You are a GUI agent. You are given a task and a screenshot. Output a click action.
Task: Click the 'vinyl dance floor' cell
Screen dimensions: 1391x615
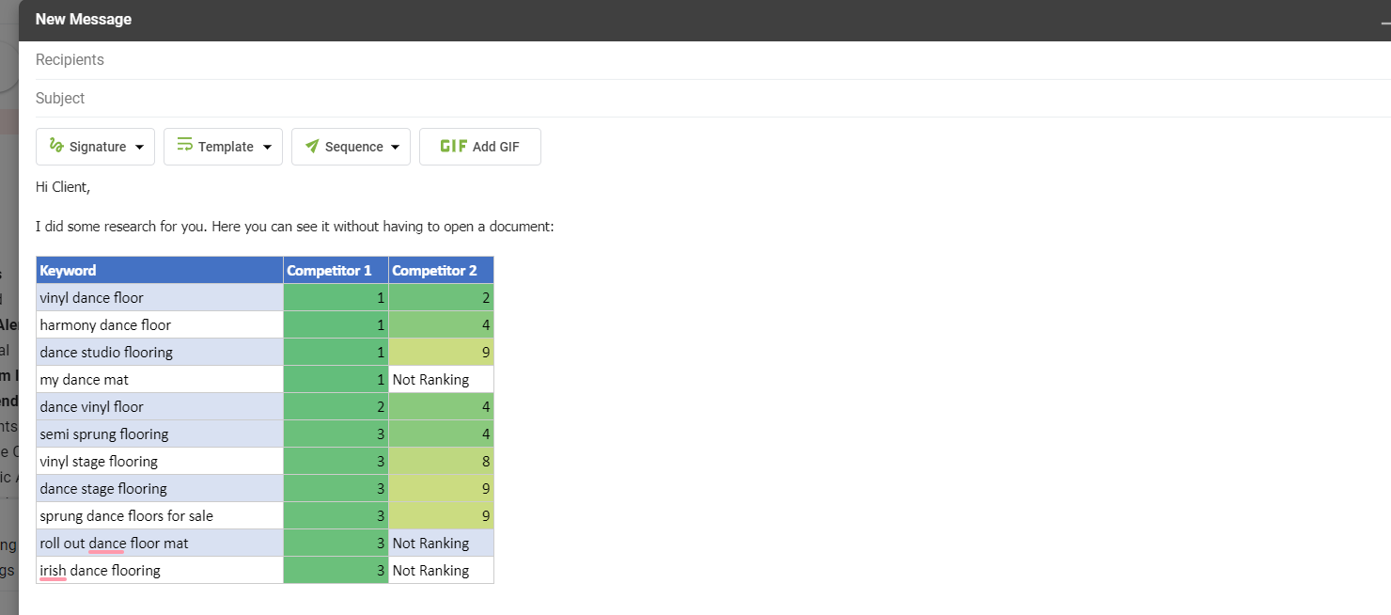click(92, 298)
